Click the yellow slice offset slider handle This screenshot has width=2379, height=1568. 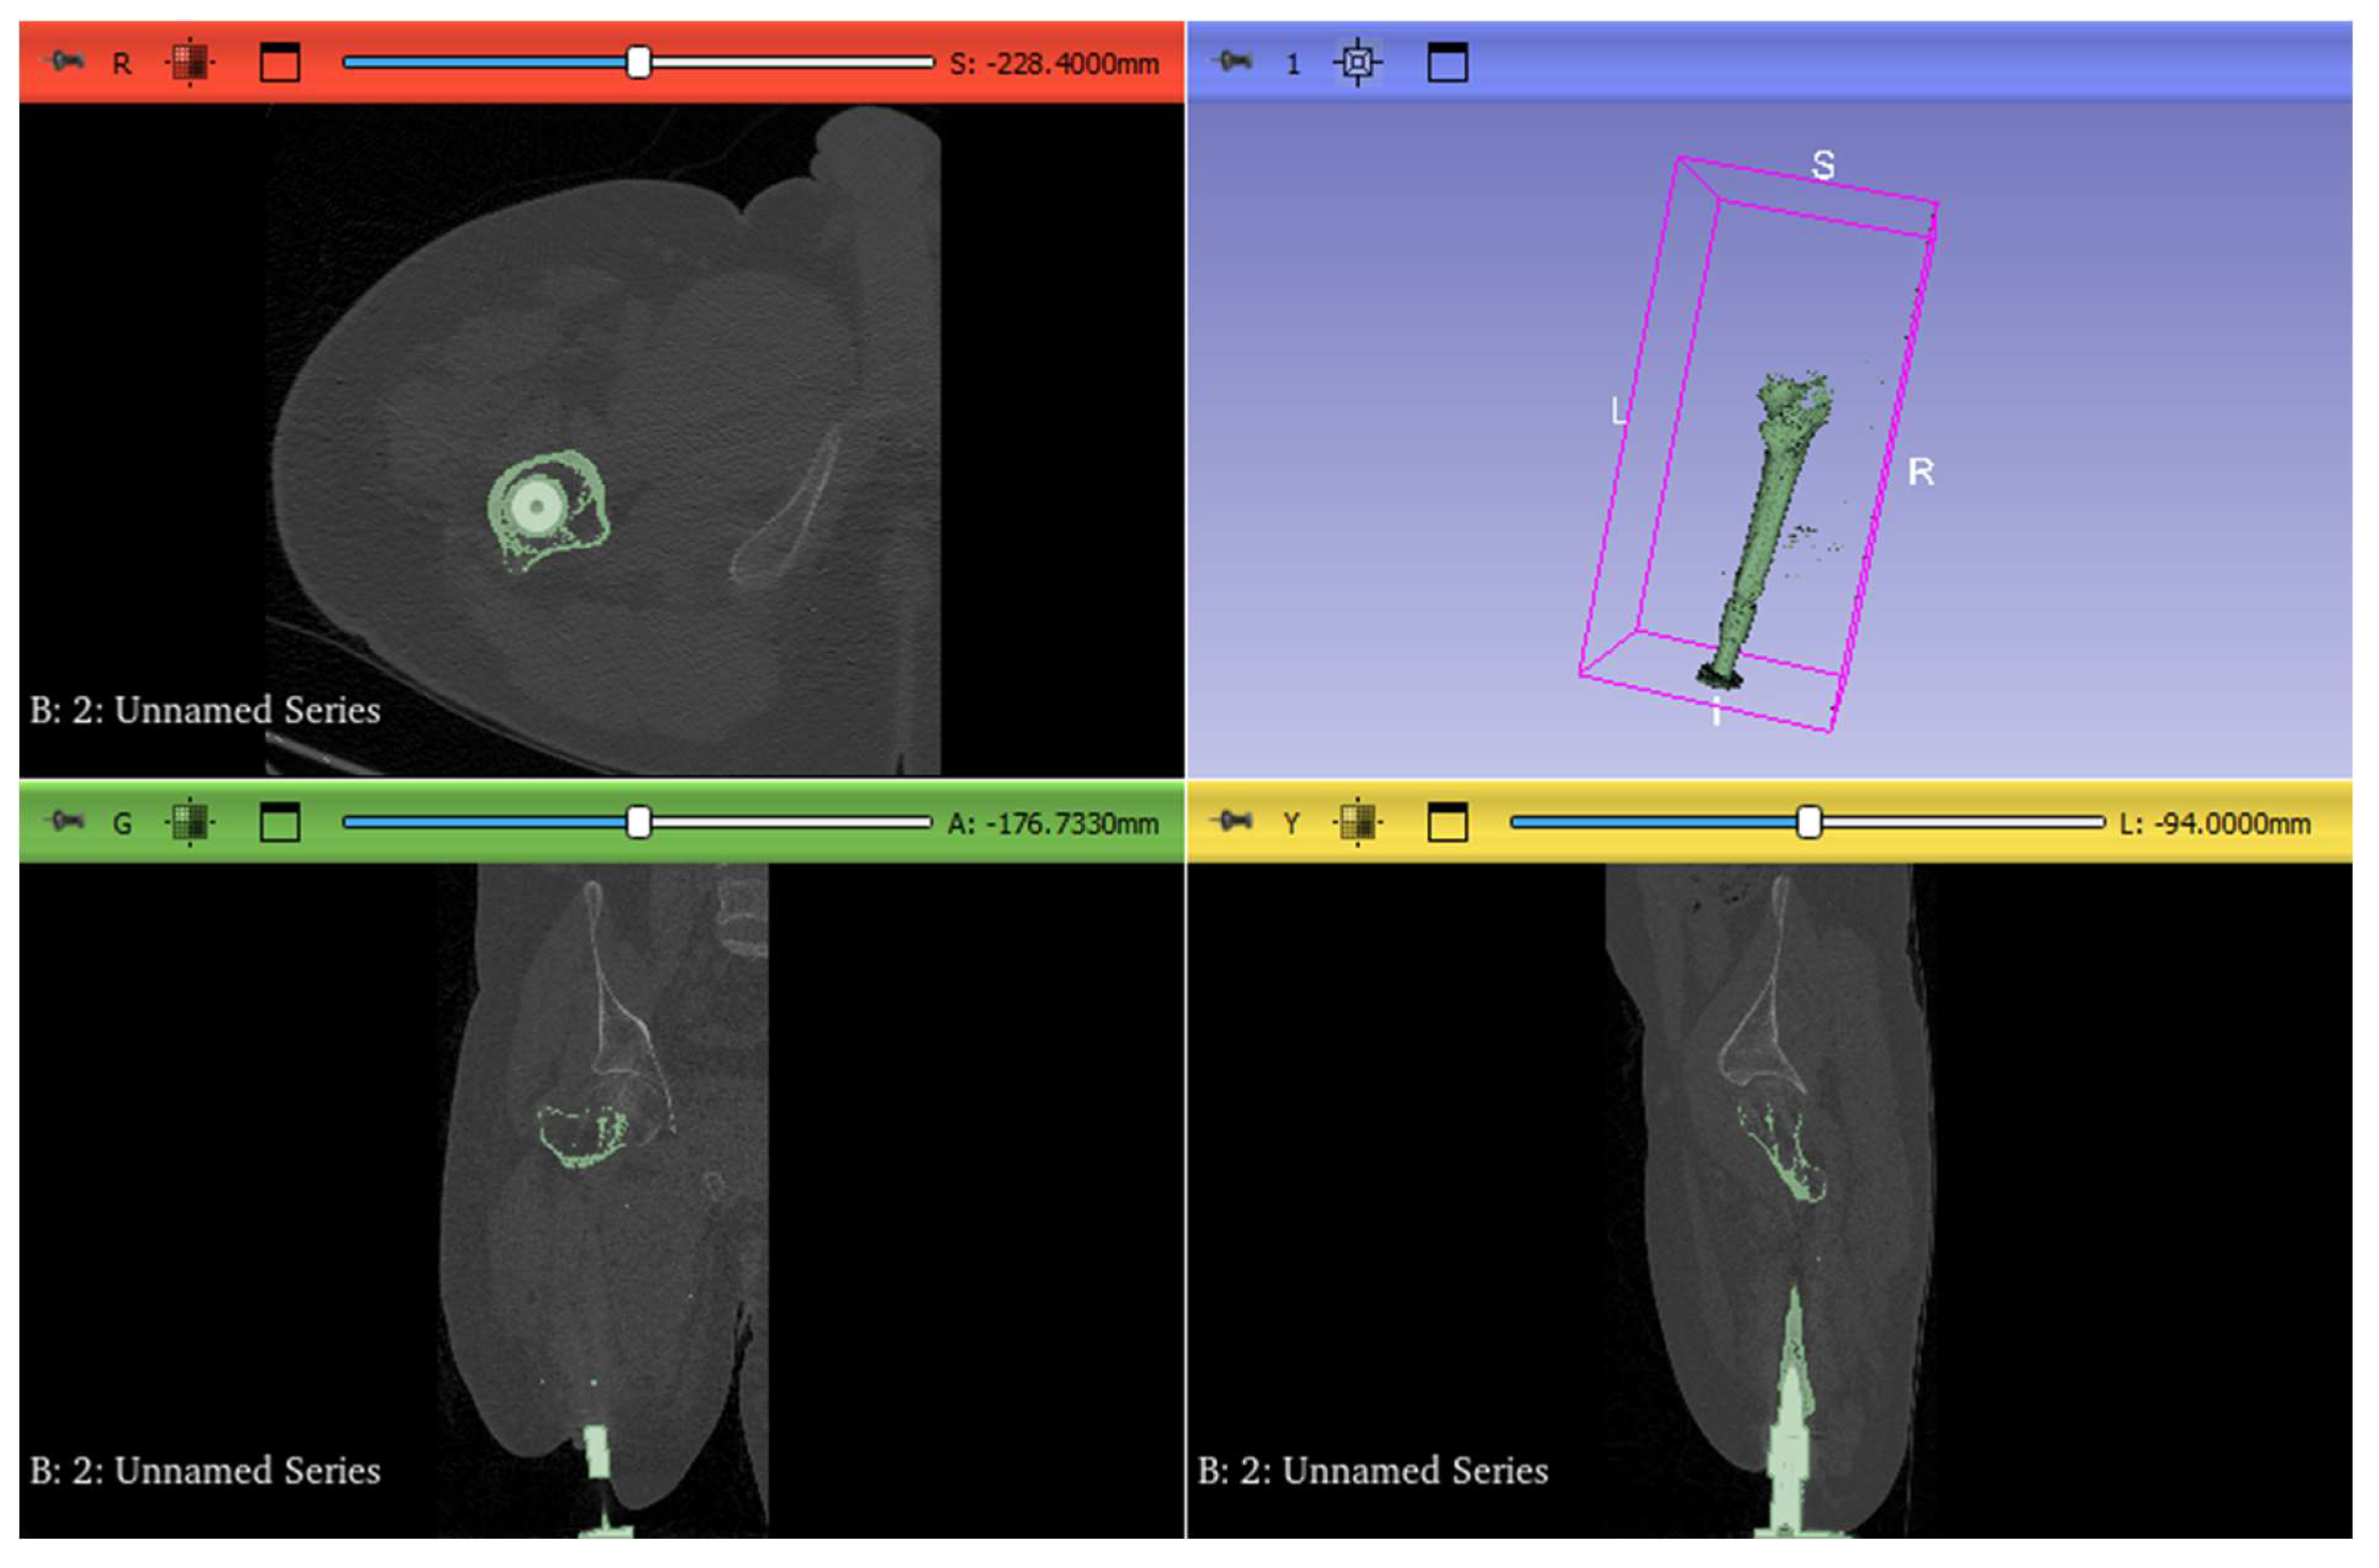click(x=1808, y=822)
